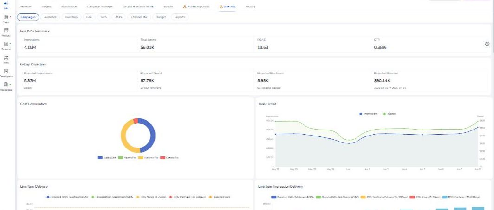Click the CTR value 0.38%

click(380, 47)
